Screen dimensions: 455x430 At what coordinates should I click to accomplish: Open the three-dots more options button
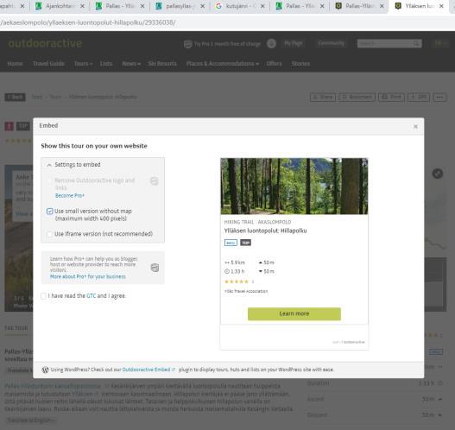click(x=439, y=97)
